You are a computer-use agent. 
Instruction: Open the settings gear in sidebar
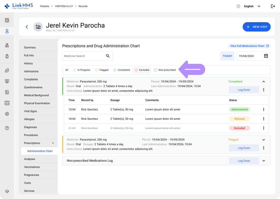pyautogui.click(x=7, y=114)
